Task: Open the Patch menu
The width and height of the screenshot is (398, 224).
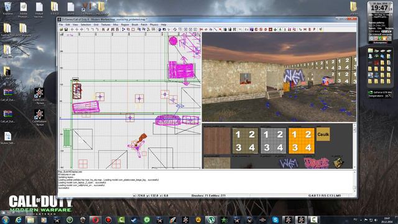Action: pos(144,25)
